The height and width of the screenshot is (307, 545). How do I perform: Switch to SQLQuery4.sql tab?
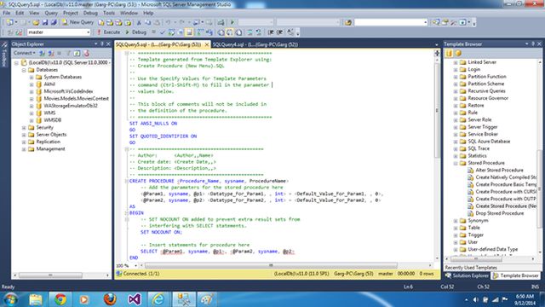[255, 44]
